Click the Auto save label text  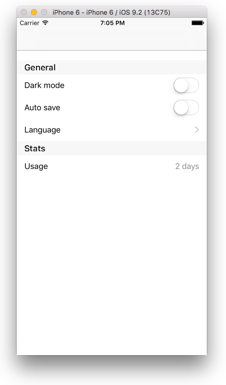(42, 108)
